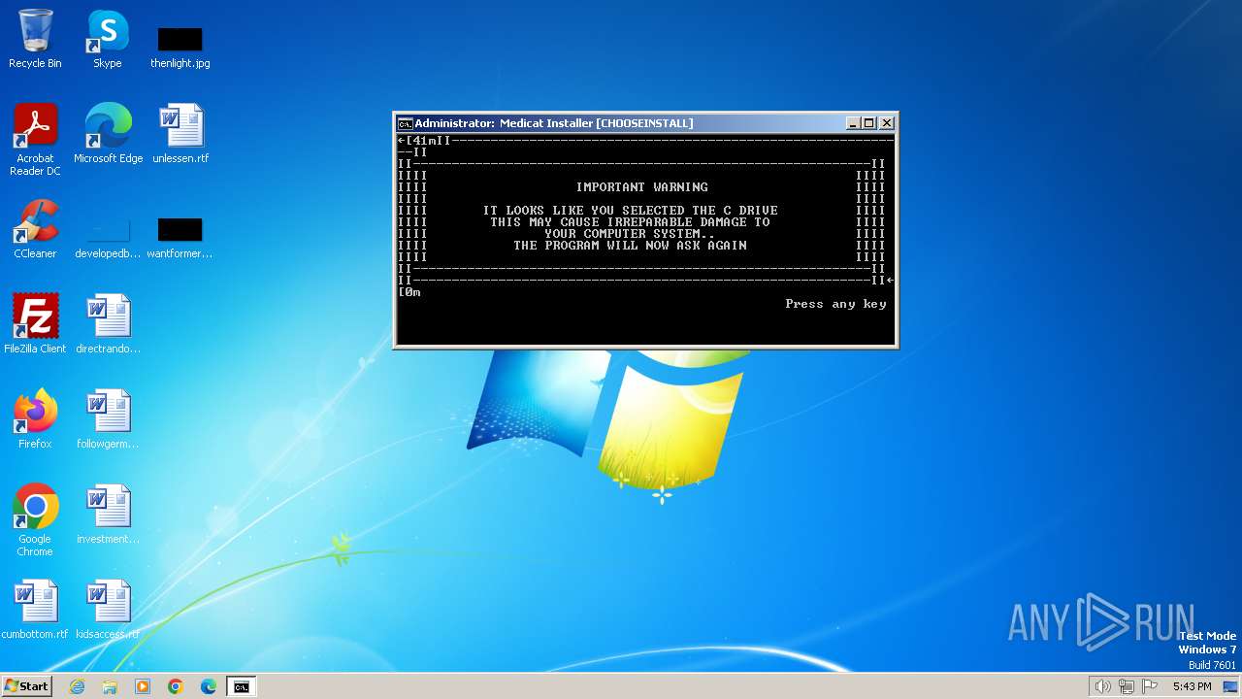This screenshot has width=1242, height=699.
Task: Open Internet Explorer from taskbar
Action: 77,686
